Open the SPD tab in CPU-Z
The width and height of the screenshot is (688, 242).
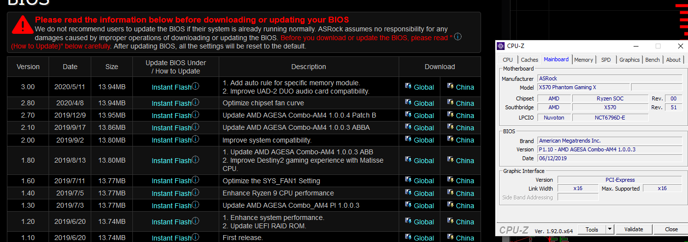click(x=606, y=60)
